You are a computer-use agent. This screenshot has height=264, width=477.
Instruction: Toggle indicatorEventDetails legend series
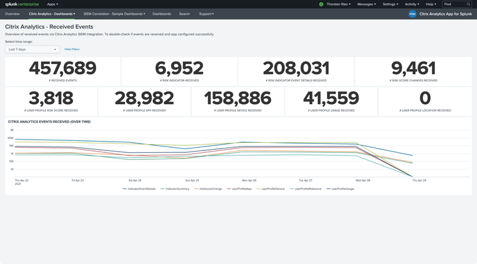(x=139, y=188)
